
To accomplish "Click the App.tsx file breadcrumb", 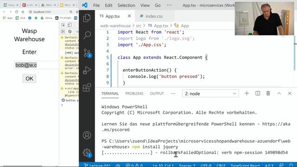I will coord(158,26).
